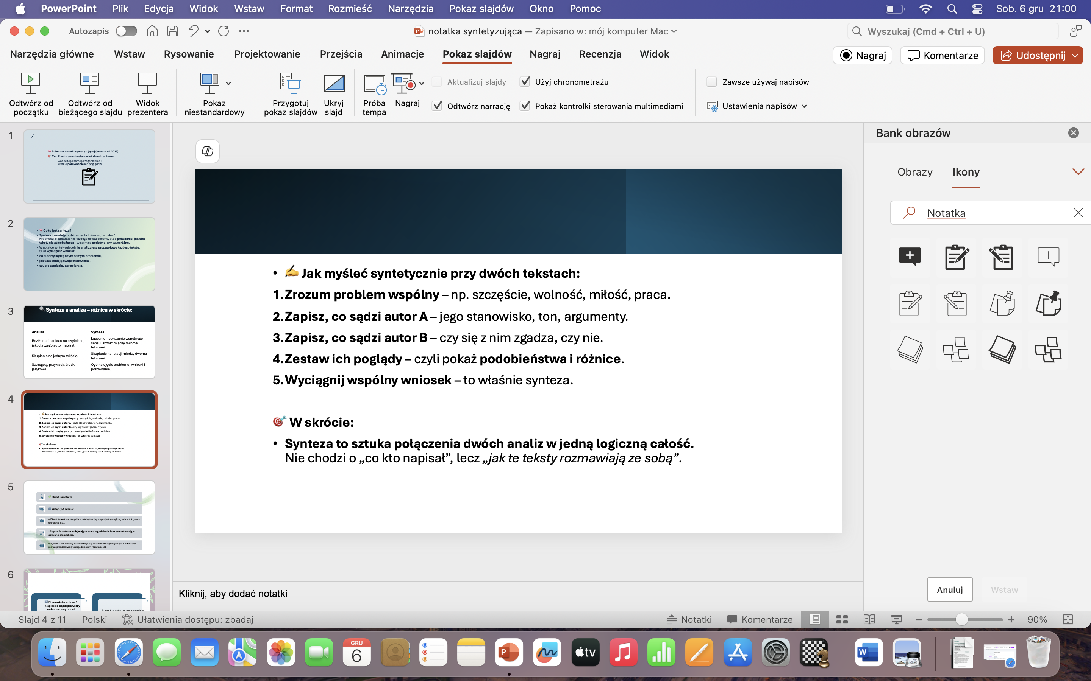Screen dimensions: 1091x681
Task: Click Odtwórz od początku slideshow icon
Action: pyautogui.click(x=31, y=83)
